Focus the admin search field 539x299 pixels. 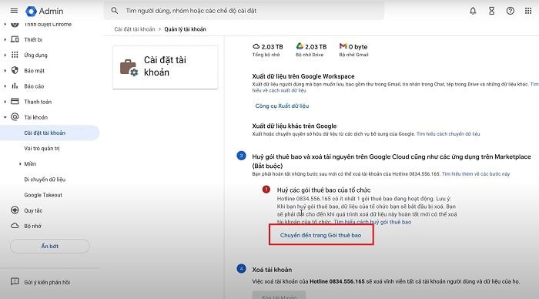(244, 11)
